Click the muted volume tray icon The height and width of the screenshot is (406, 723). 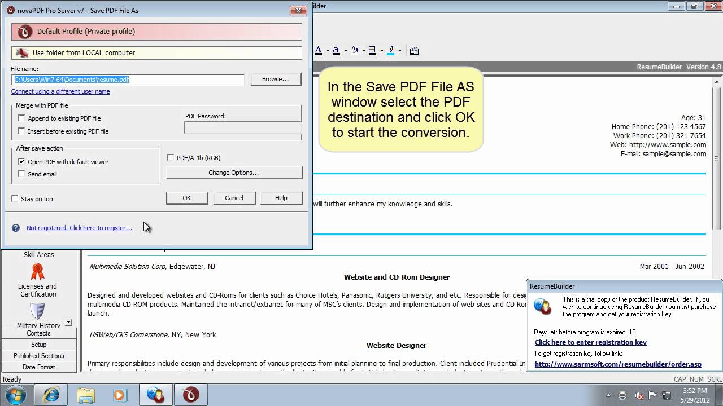point(639,395)
